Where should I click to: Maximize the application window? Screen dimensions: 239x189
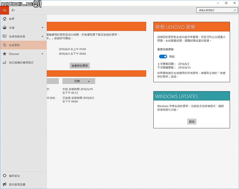tap(226, 3)
